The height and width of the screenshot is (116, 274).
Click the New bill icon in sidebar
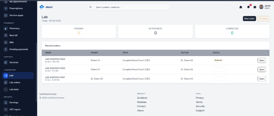tap(6, 35)
